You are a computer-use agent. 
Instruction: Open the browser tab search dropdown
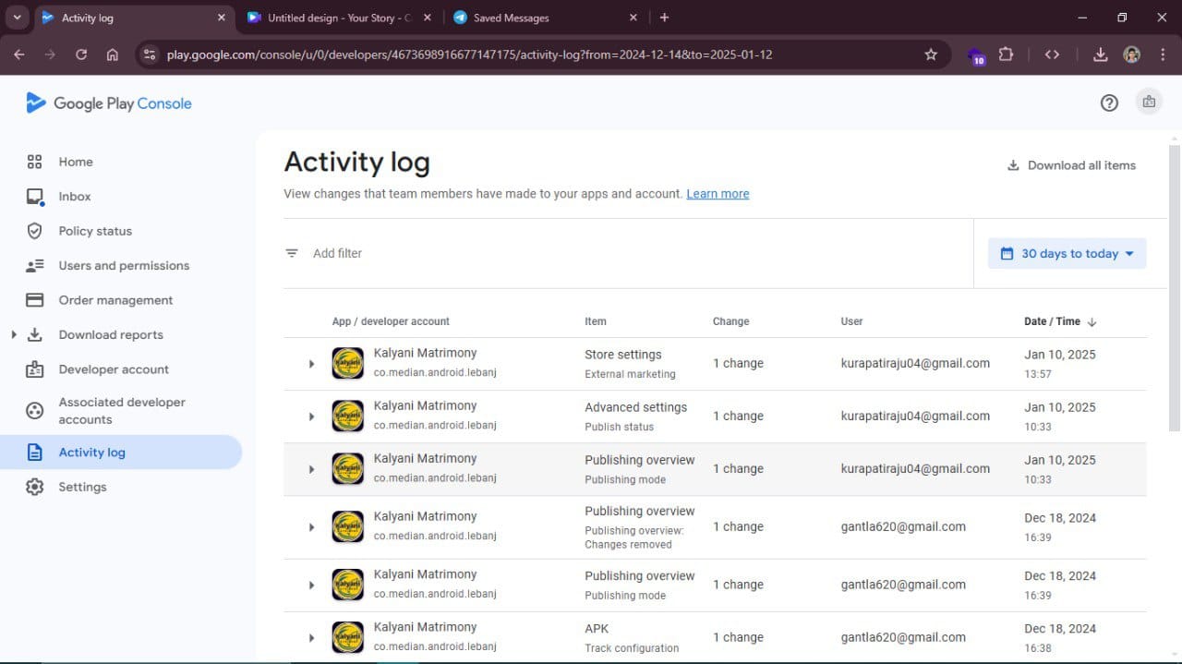click(17, 18)
